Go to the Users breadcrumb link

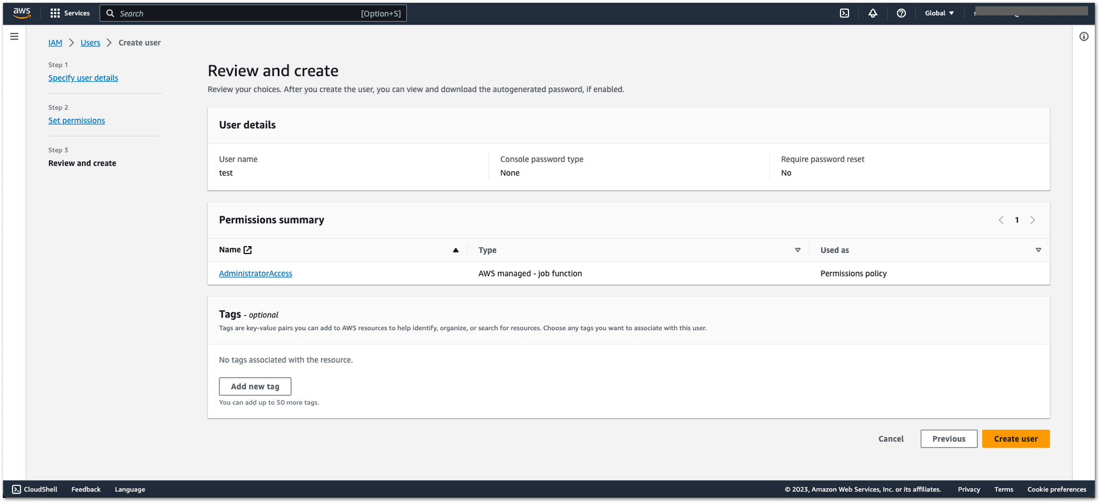pos(91,43)
